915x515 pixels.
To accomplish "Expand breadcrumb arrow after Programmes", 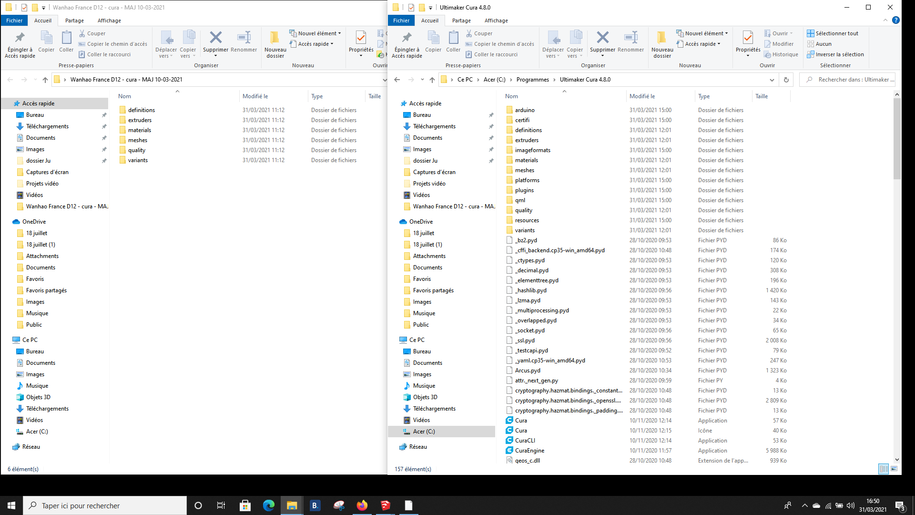I will [555, 80].
